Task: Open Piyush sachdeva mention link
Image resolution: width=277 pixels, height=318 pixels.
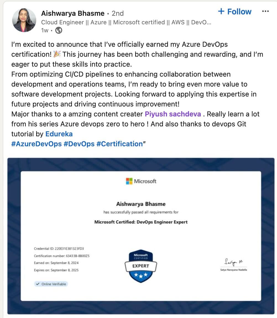Action: point(173,114)
